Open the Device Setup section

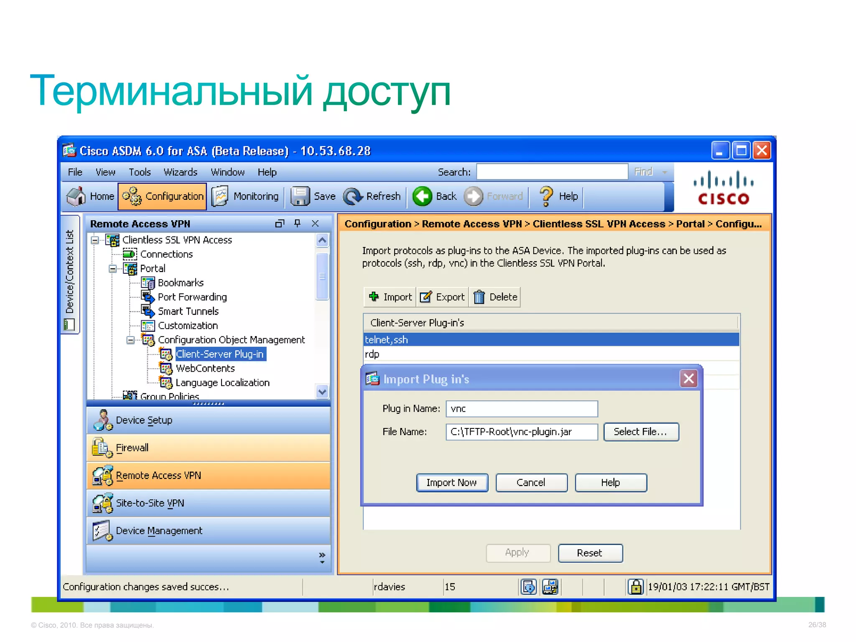208,420
